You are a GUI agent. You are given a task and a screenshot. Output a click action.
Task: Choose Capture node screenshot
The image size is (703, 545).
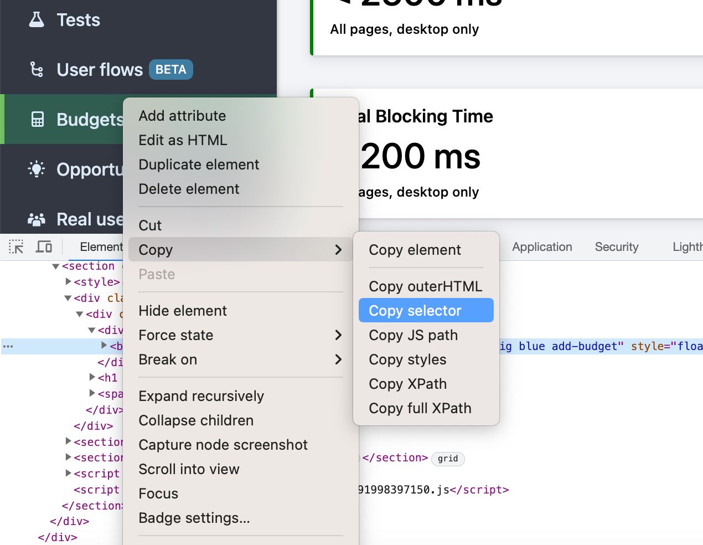223,445
